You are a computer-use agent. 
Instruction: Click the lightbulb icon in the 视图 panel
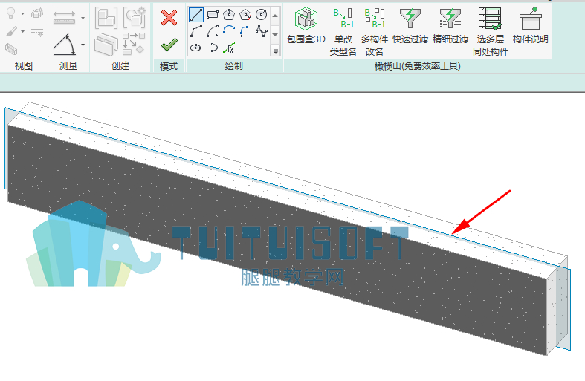[x=11, y=14]
